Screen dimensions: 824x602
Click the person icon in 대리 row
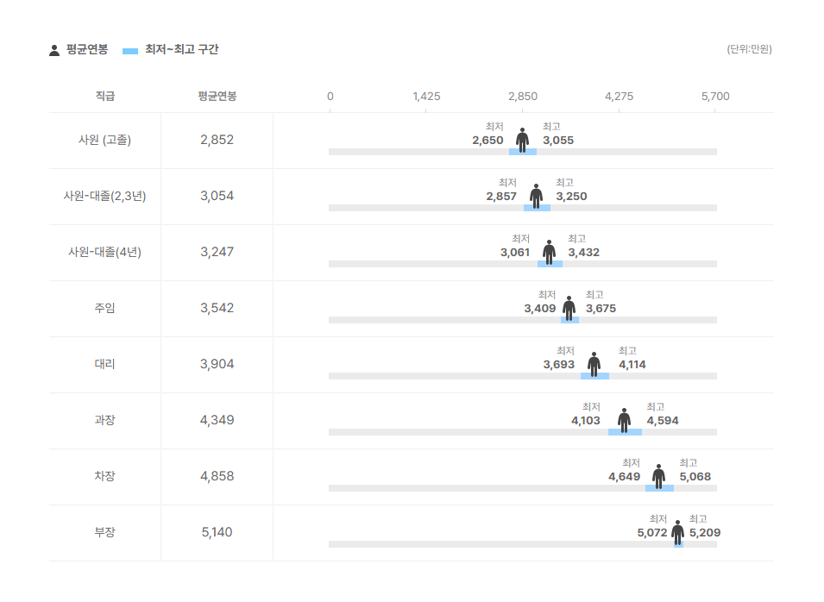pos(594,364)
